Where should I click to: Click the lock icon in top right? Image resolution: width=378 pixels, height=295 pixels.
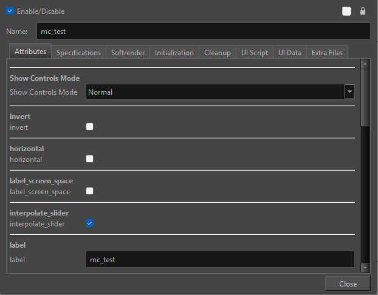pos(363,11)
